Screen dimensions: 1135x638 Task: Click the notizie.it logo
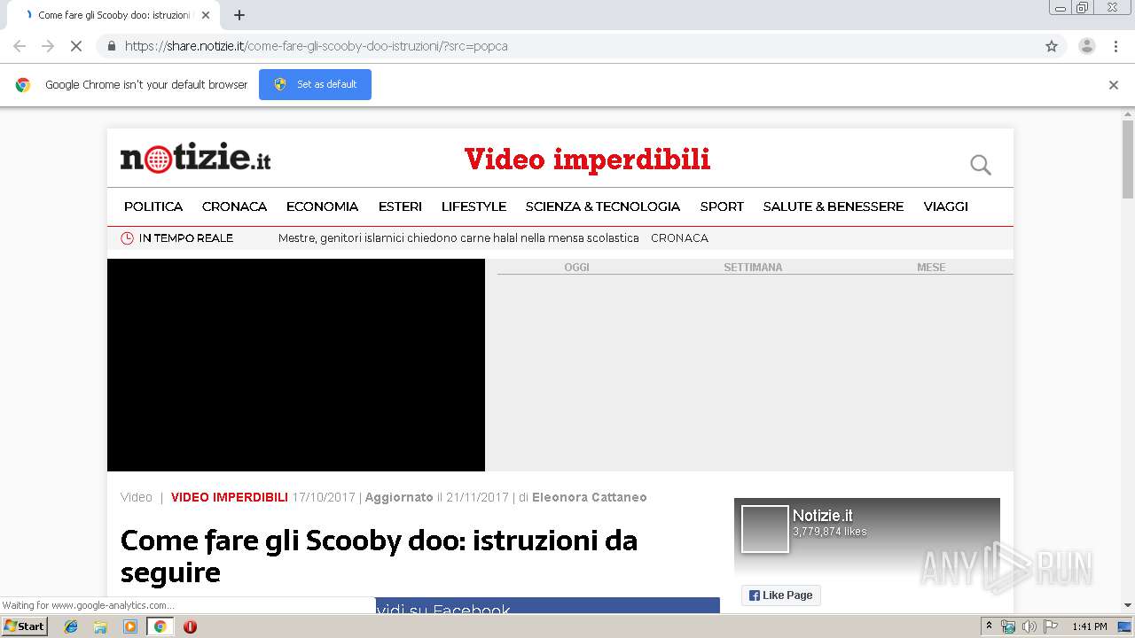[195, 158]
